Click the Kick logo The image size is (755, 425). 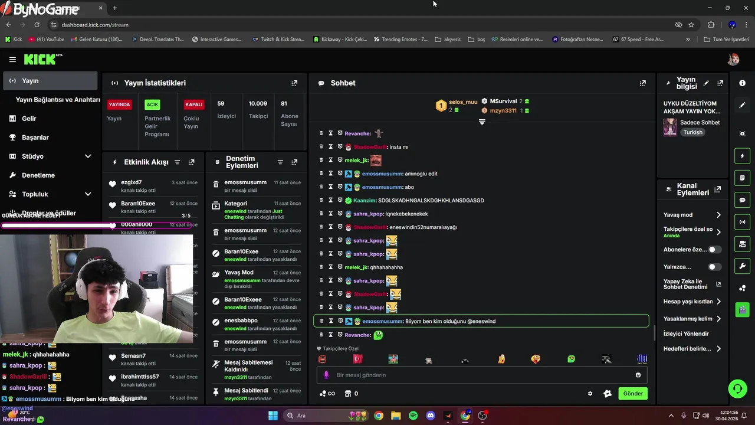(x=42, y=59)
